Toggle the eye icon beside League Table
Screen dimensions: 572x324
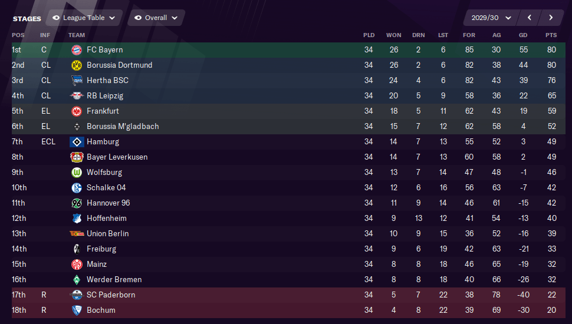tap(56, 18)
